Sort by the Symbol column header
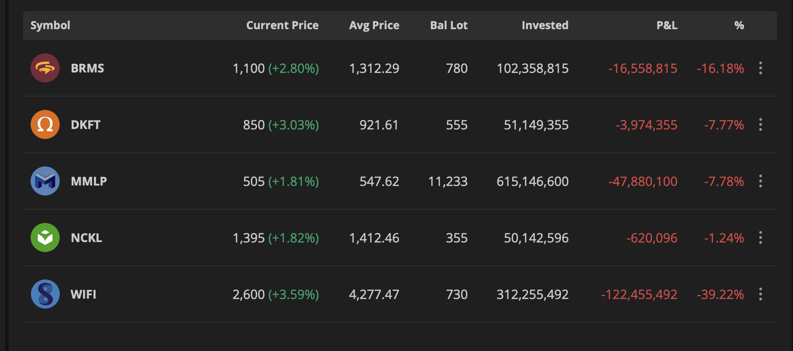The image size is (793, 351). pyautogui.click(x=50, y=26)
